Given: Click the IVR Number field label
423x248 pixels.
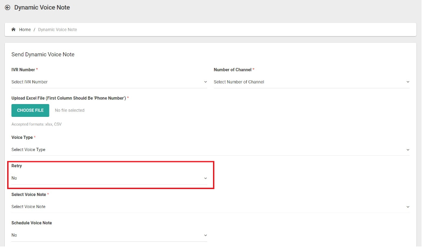Looking at the screenshot, I should point(23,70).
